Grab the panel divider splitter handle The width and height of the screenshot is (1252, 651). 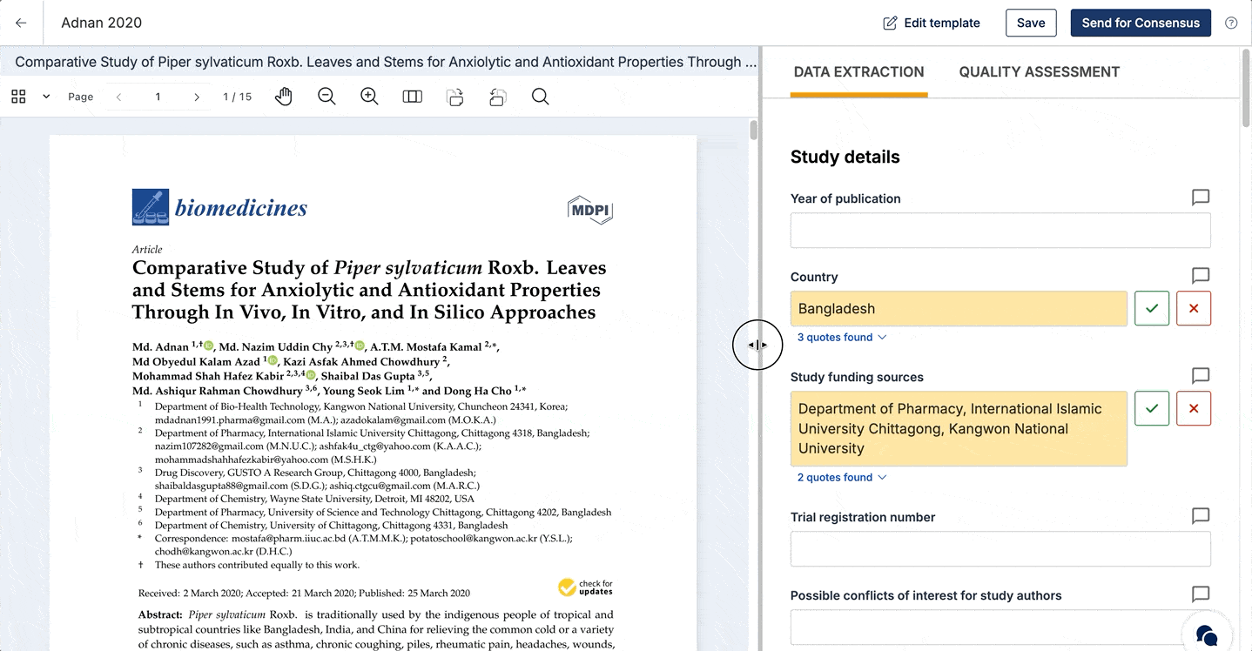757,345
